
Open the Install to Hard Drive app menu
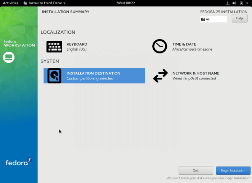44,3
